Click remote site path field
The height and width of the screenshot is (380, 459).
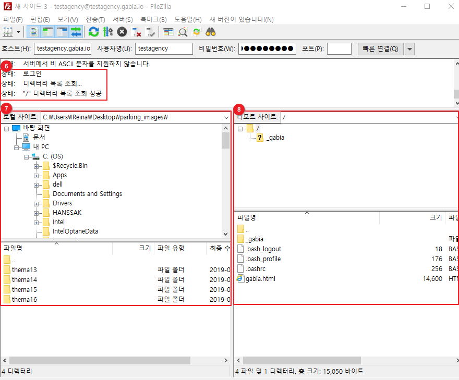(369, 117)
